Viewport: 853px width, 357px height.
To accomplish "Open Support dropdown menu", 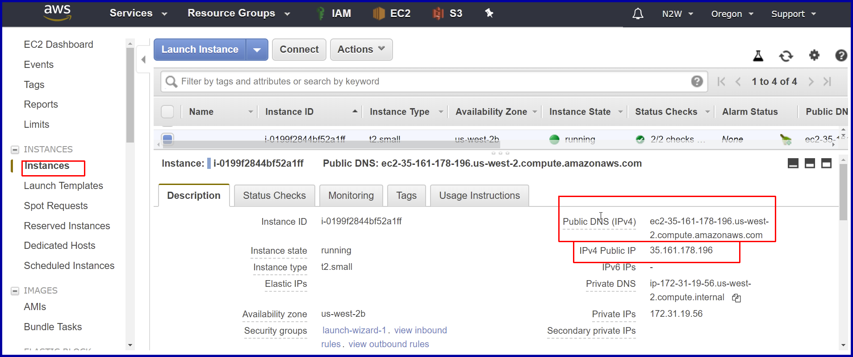I will (x=794, y=14).
